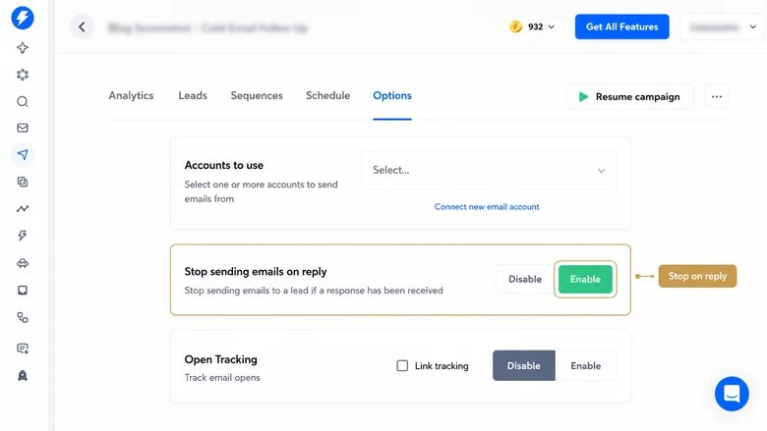The image size is (767, 431).
Task: Click the gold credits coin icon
Action: pos(515,27)
